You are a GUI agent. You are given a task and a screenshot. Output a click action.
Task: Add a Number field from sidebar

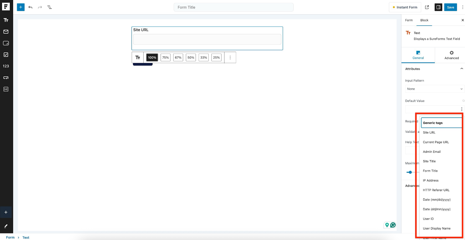coord(6,66)
